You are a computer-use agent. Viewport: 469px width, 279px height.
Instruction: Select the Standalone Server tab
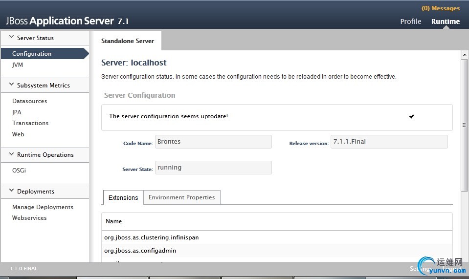pos(128,41)
